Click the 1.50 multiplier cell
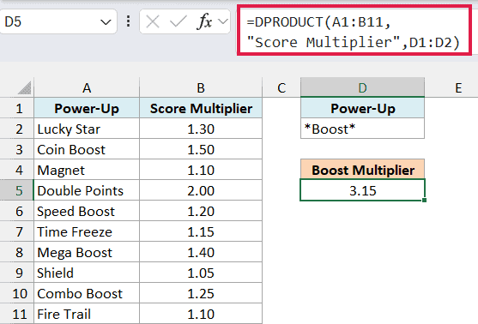This screenshot has width=478, height=324. 201,149
